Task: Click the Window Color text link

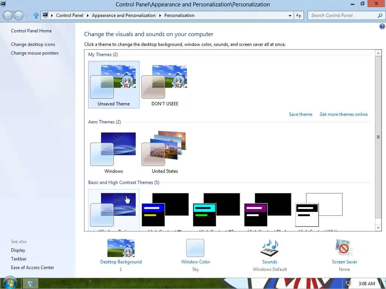Action: (196, 262)
